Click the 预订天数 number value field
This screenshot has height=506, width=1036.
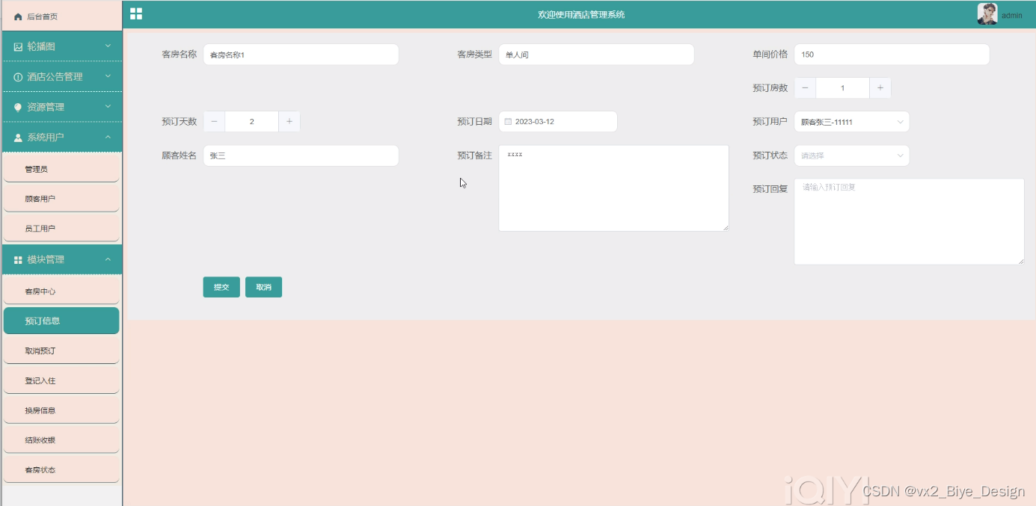pos(252,122)
